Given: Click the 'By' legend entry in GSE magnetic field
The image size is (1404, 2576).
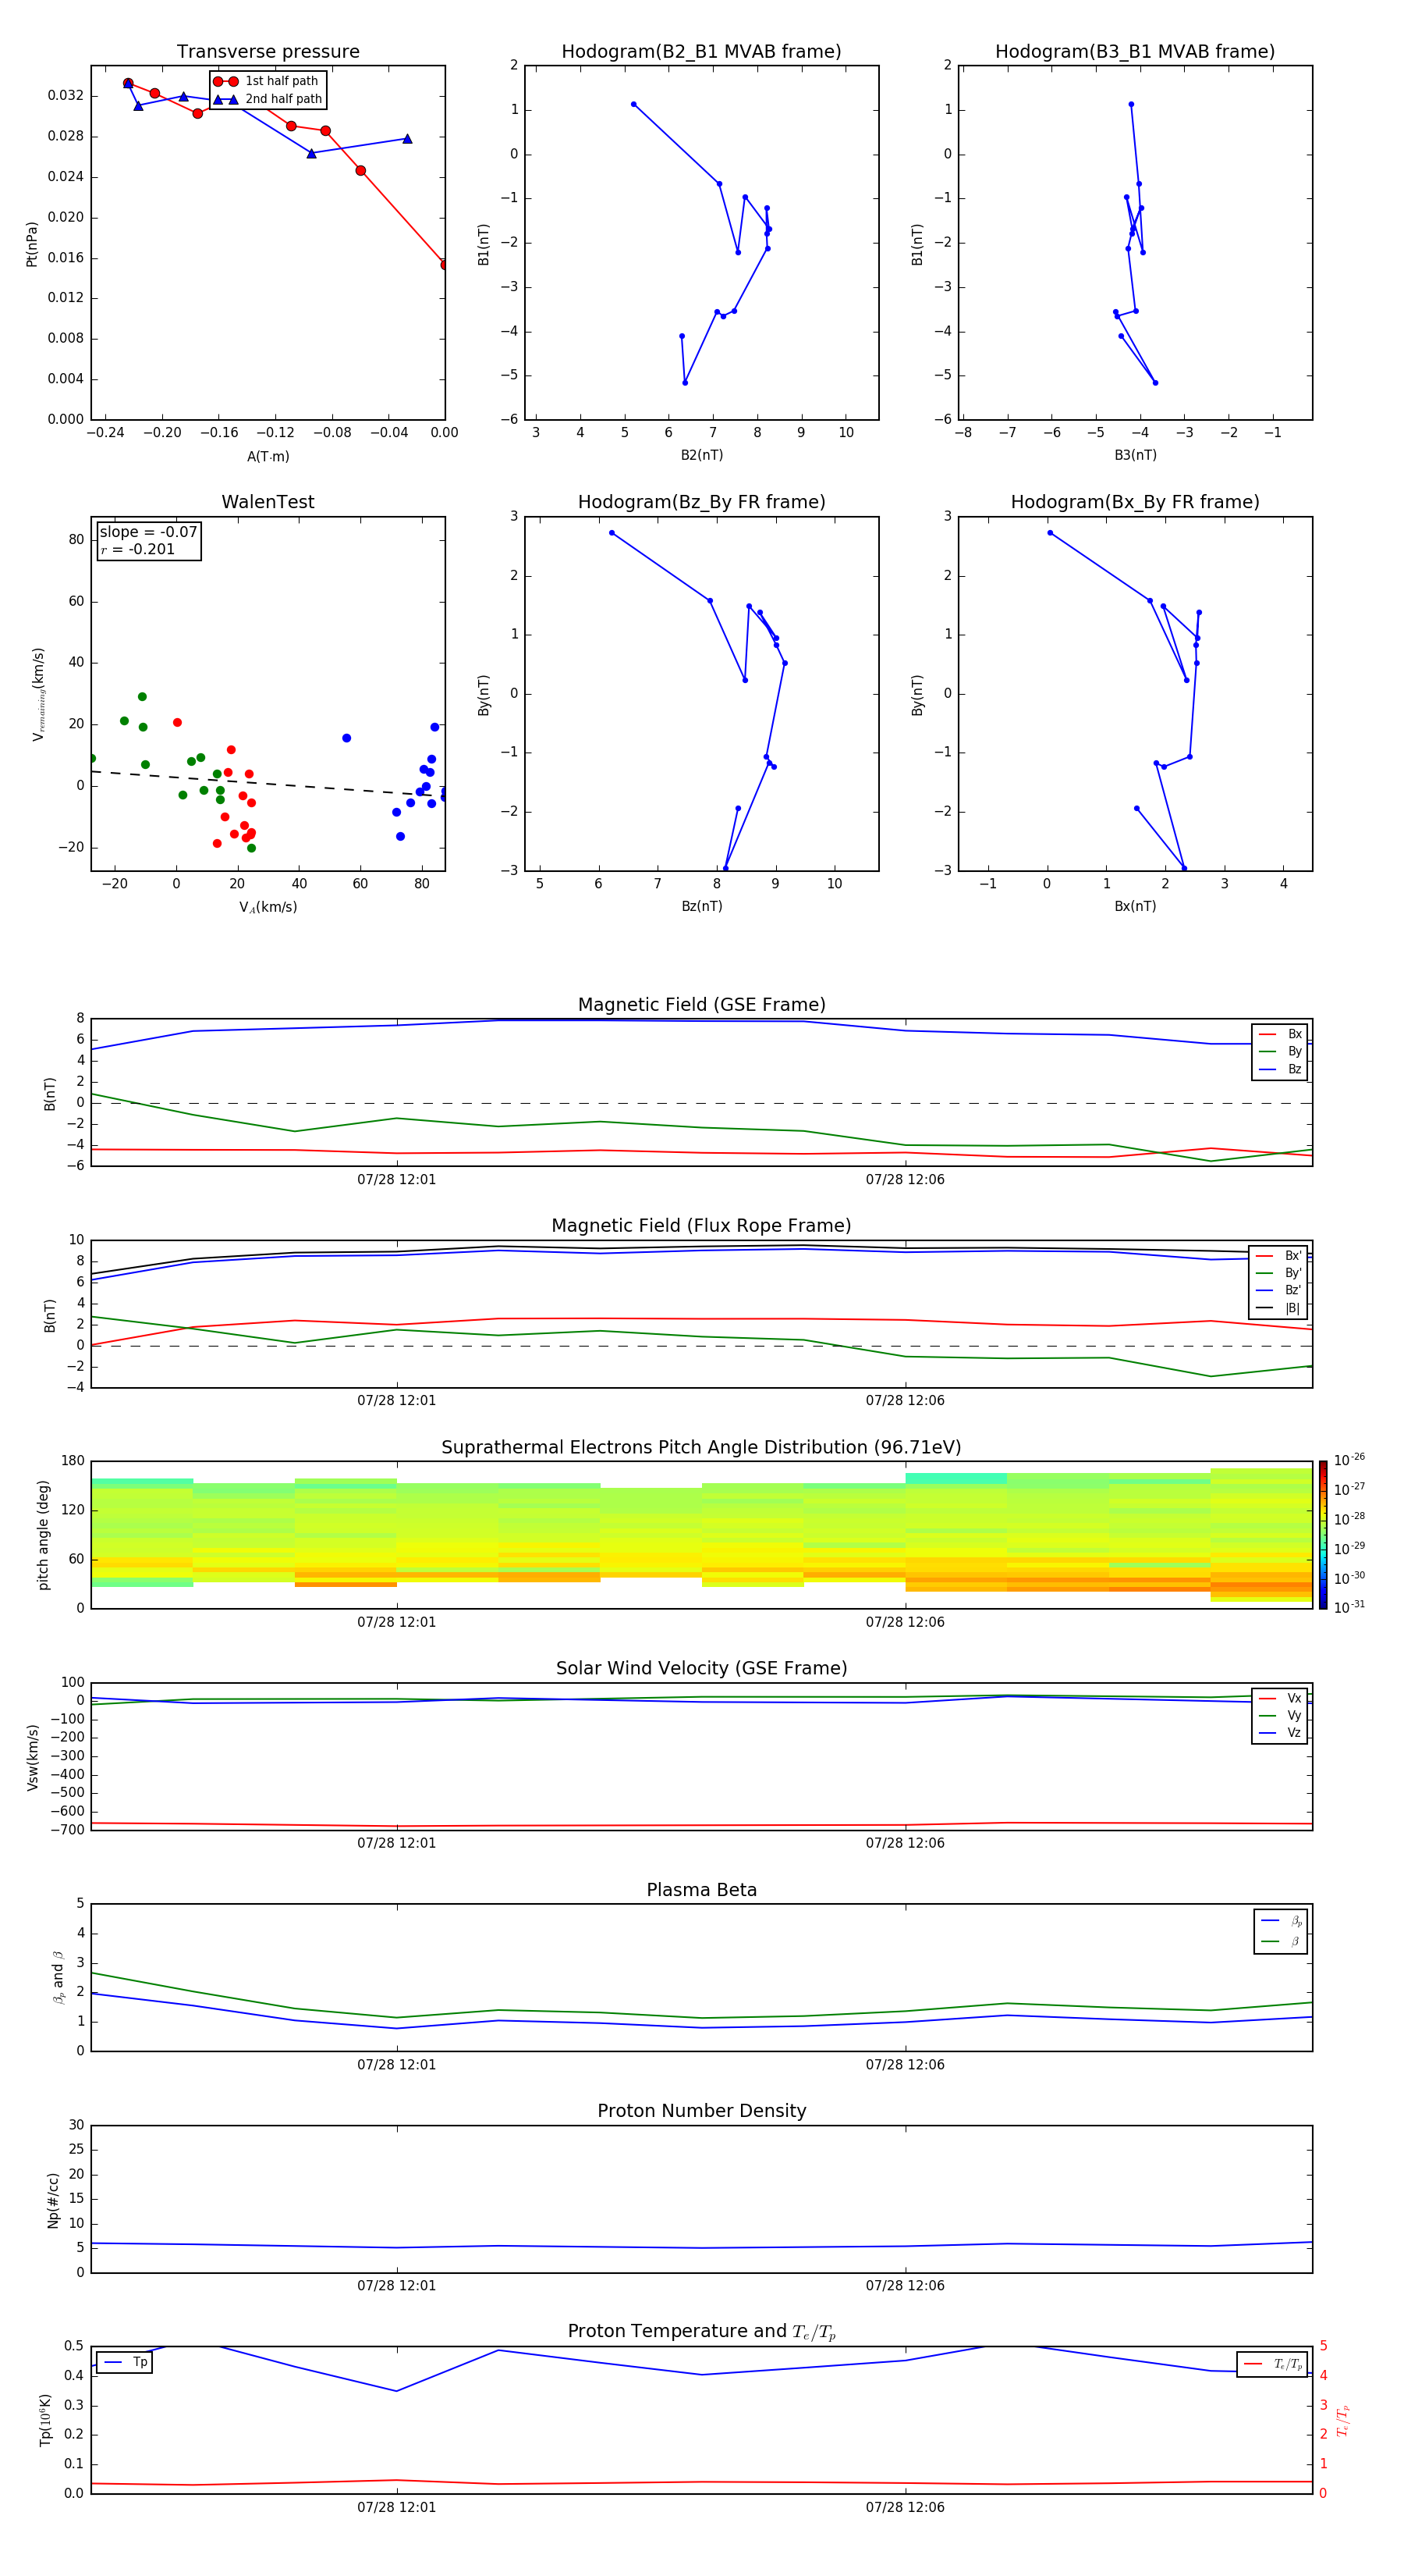Looking at the screenshot, I should 1280,1052.
